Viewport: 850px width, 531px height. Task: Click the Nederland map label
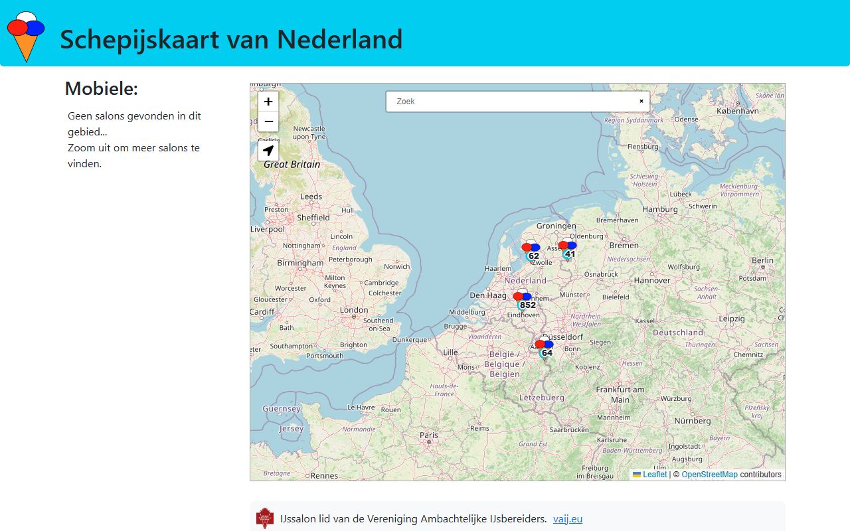click(525, 281)
